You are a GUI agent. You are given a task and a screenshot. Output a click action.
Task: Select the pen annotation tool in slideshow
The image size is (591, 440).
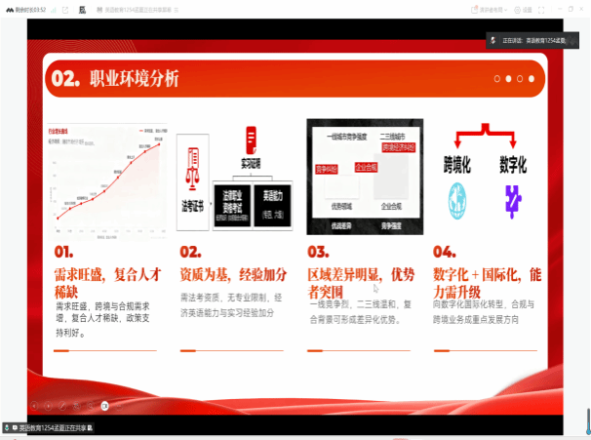coord(62,404)
